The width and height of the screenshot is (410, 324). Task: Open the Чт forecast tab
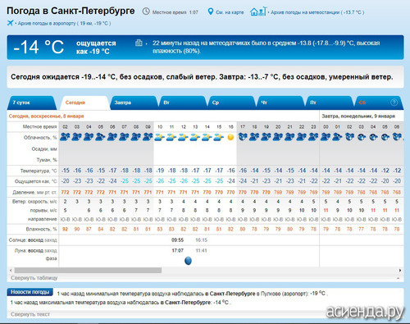(280, 103)
